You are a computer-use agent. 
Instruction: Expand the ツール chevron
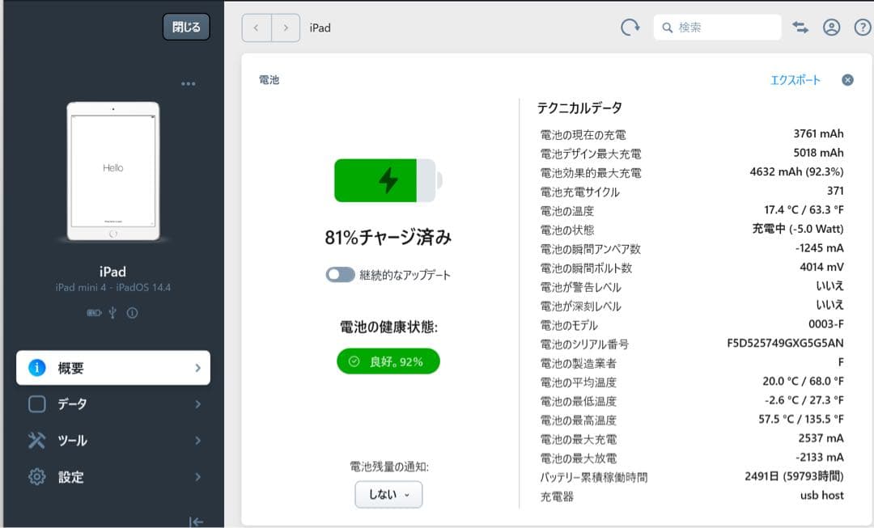[198, 441]
